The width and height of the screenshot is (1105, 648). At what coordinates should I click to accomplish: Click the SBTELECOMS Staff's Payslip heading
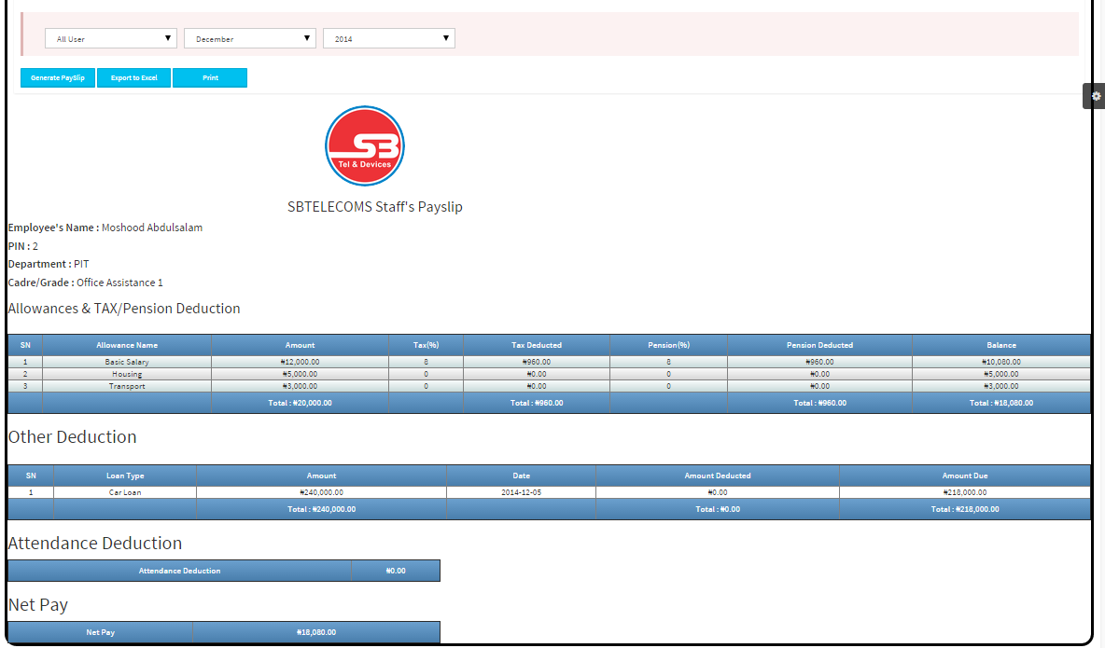[x=374, y=207]
